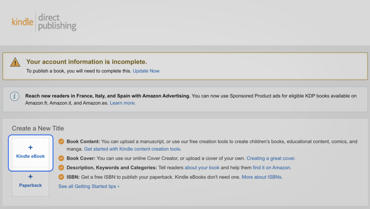Select the Kindle eBook tile
The image size is (370, 209).
(30, 153)
